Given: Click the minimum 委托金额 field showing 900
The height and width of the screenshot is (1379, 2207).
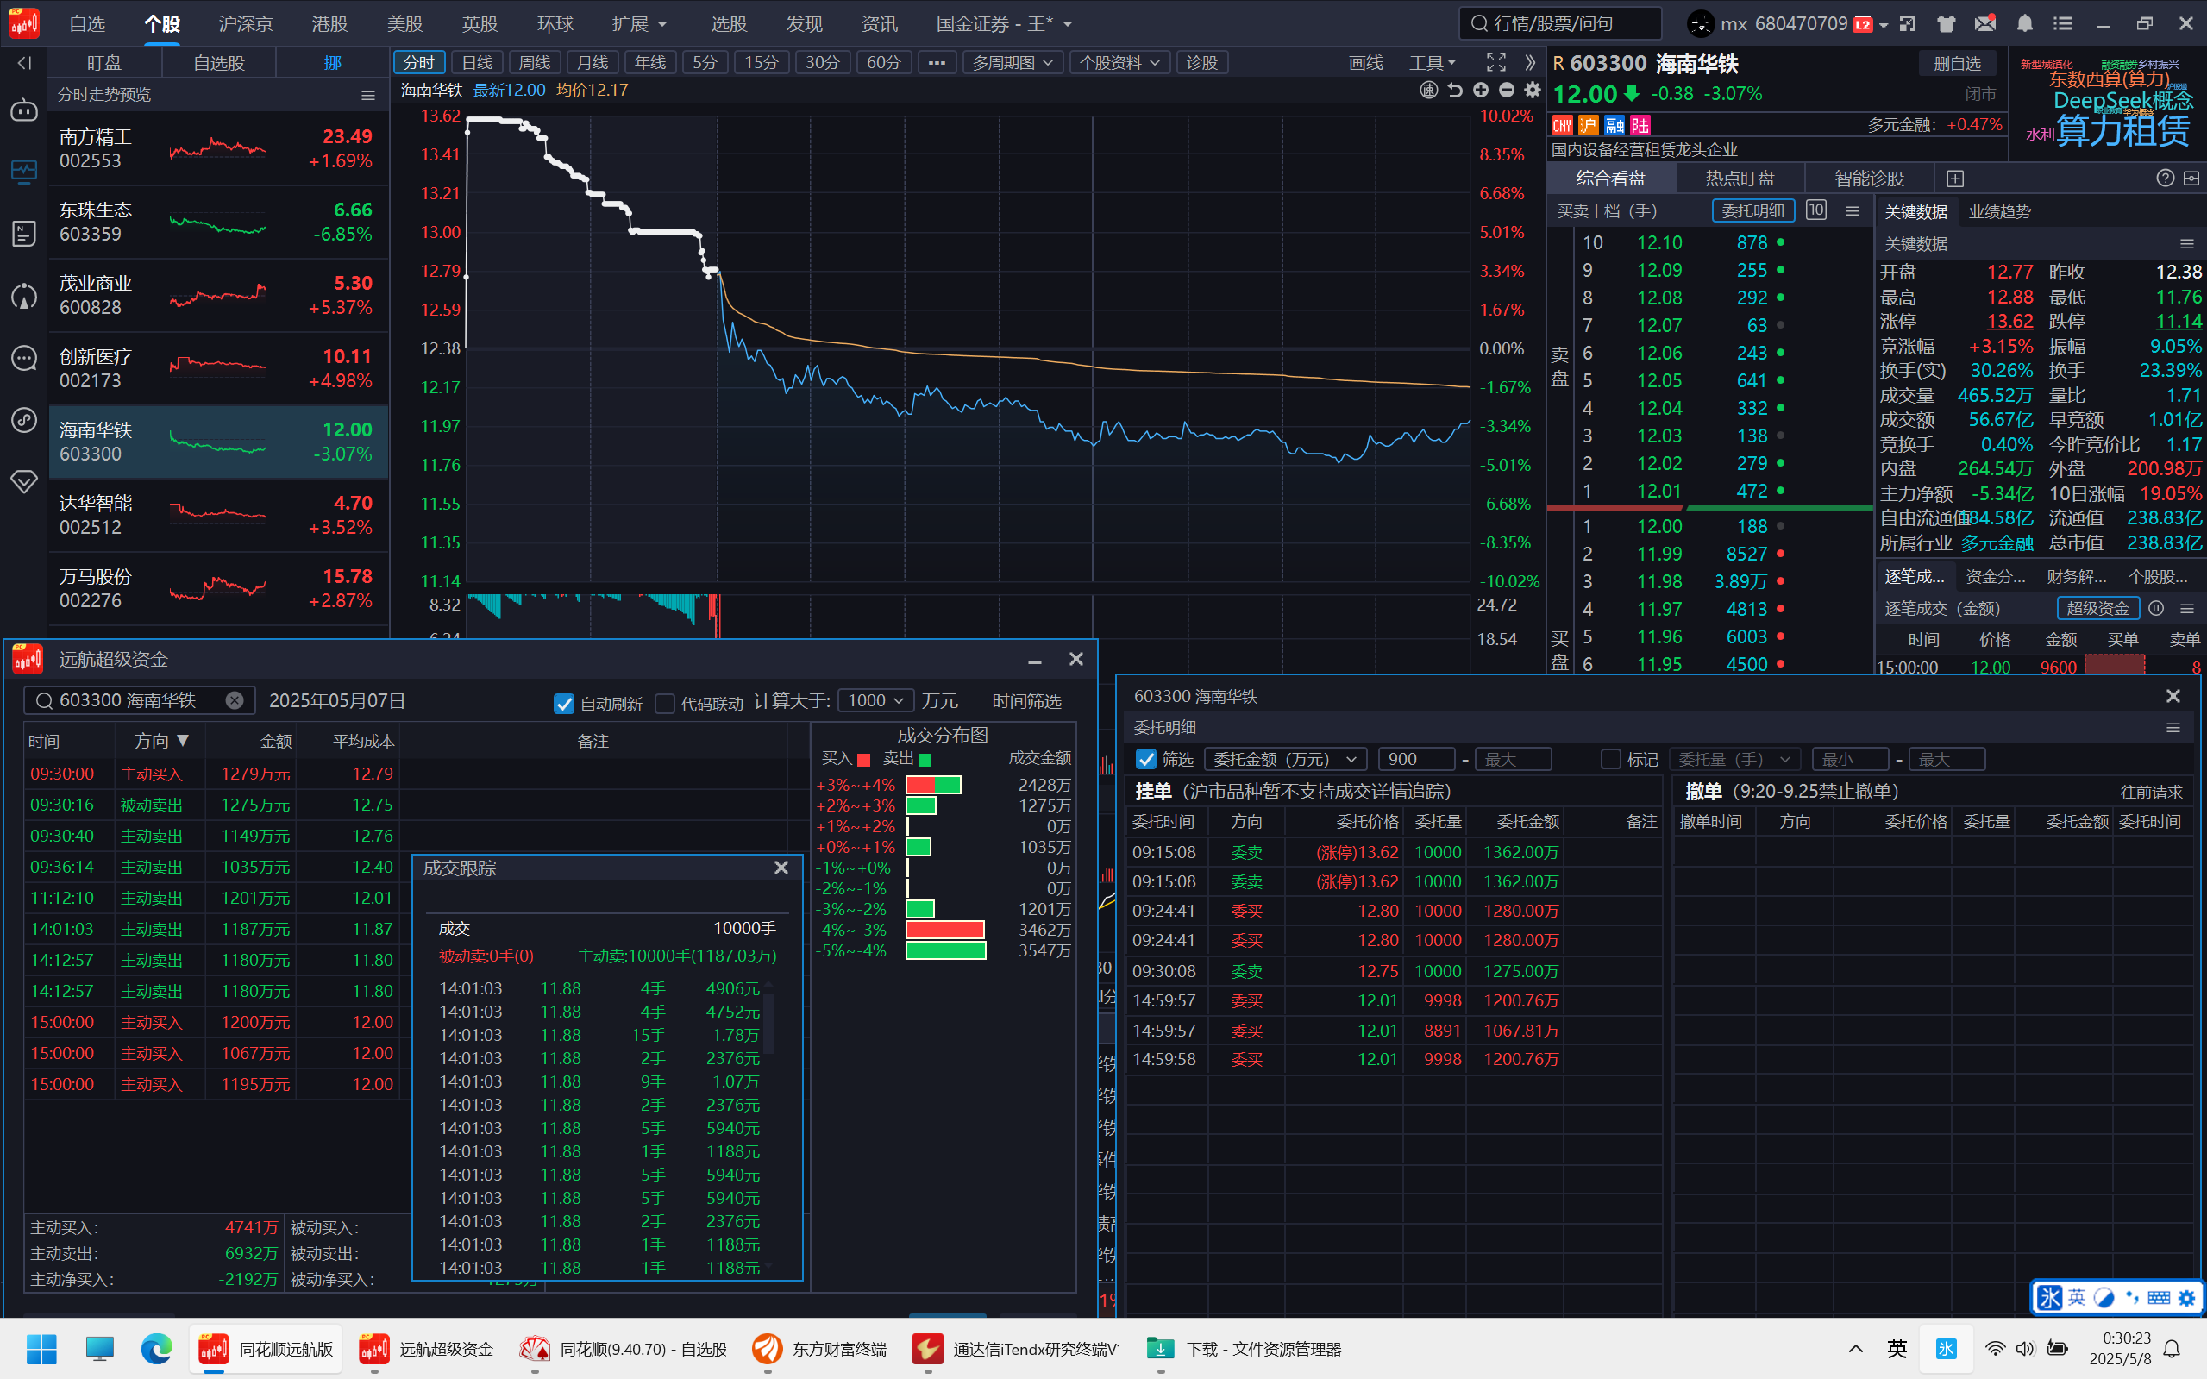Looking at the screenshot, I should tap(1416, 759).
